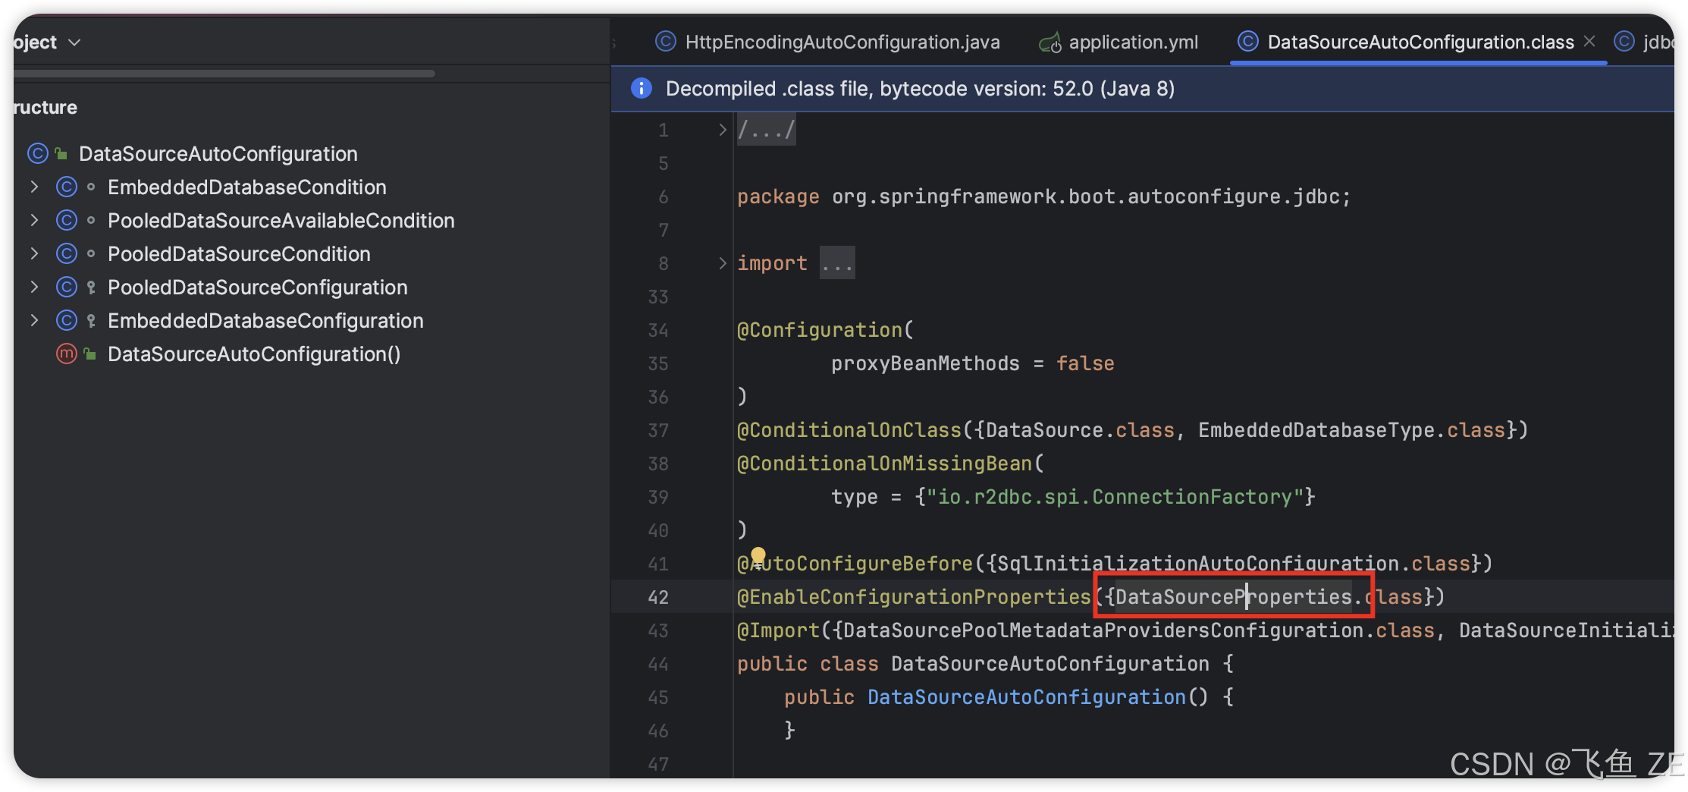Click the public visibility icon of the constructor

click(x=90, y=354)
